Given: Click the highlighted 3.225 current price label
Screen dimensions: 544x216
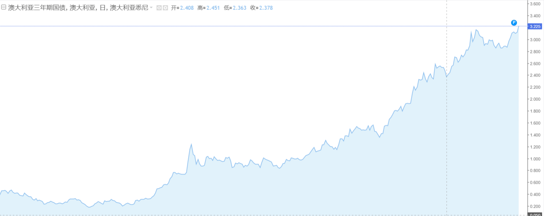Looking at the screenshot, I should [535, 26].
